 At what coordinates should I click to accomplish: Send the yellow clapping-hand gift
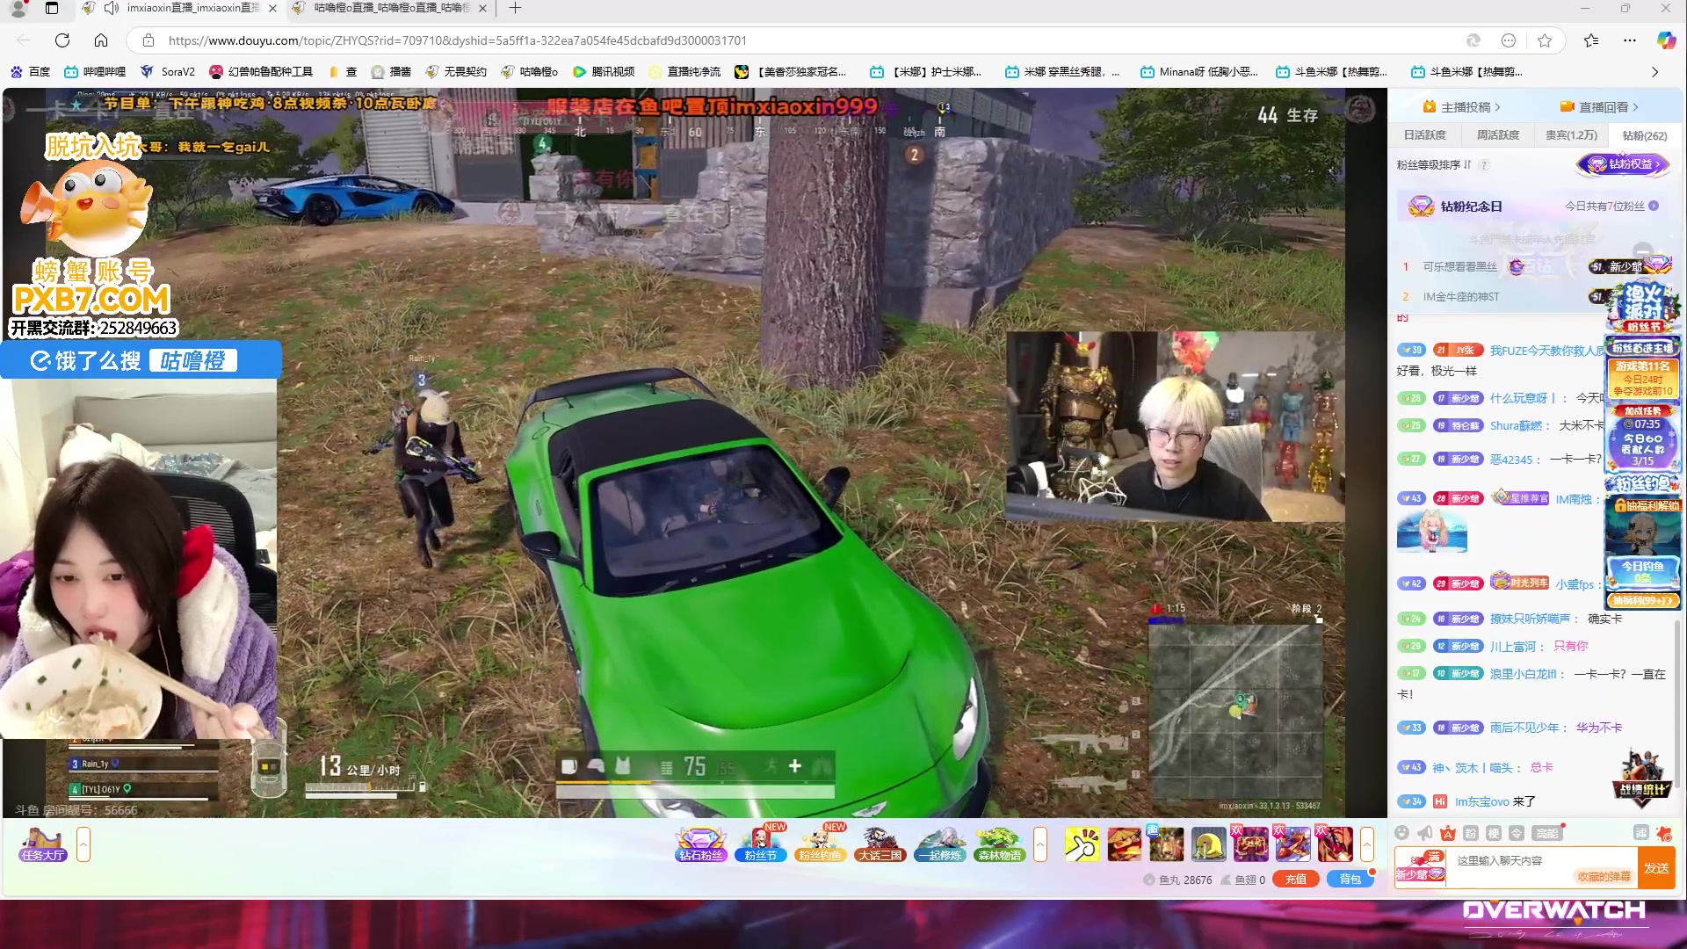[x=1082, y=844]
